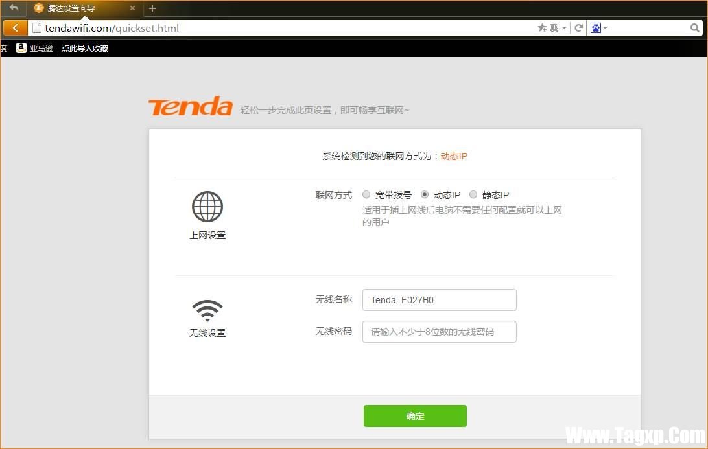
Task: Reload the page with the refresh icon
Action: coord(578,28)
